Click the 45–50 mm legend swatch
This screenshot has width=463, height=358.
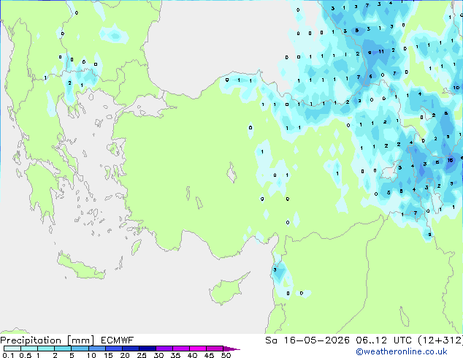[x=215, y=349]
